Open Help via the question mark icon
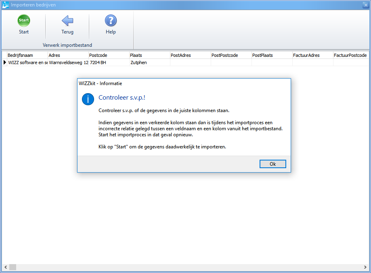Screen dimensions: 371x273 point(111,21)
